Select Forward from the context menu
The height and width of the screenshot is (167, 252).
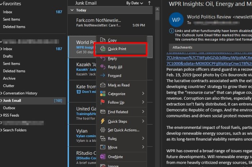click(122, 76)
